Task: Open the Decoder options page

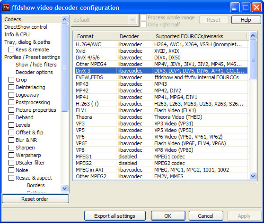Action: [x=34, y=72]
